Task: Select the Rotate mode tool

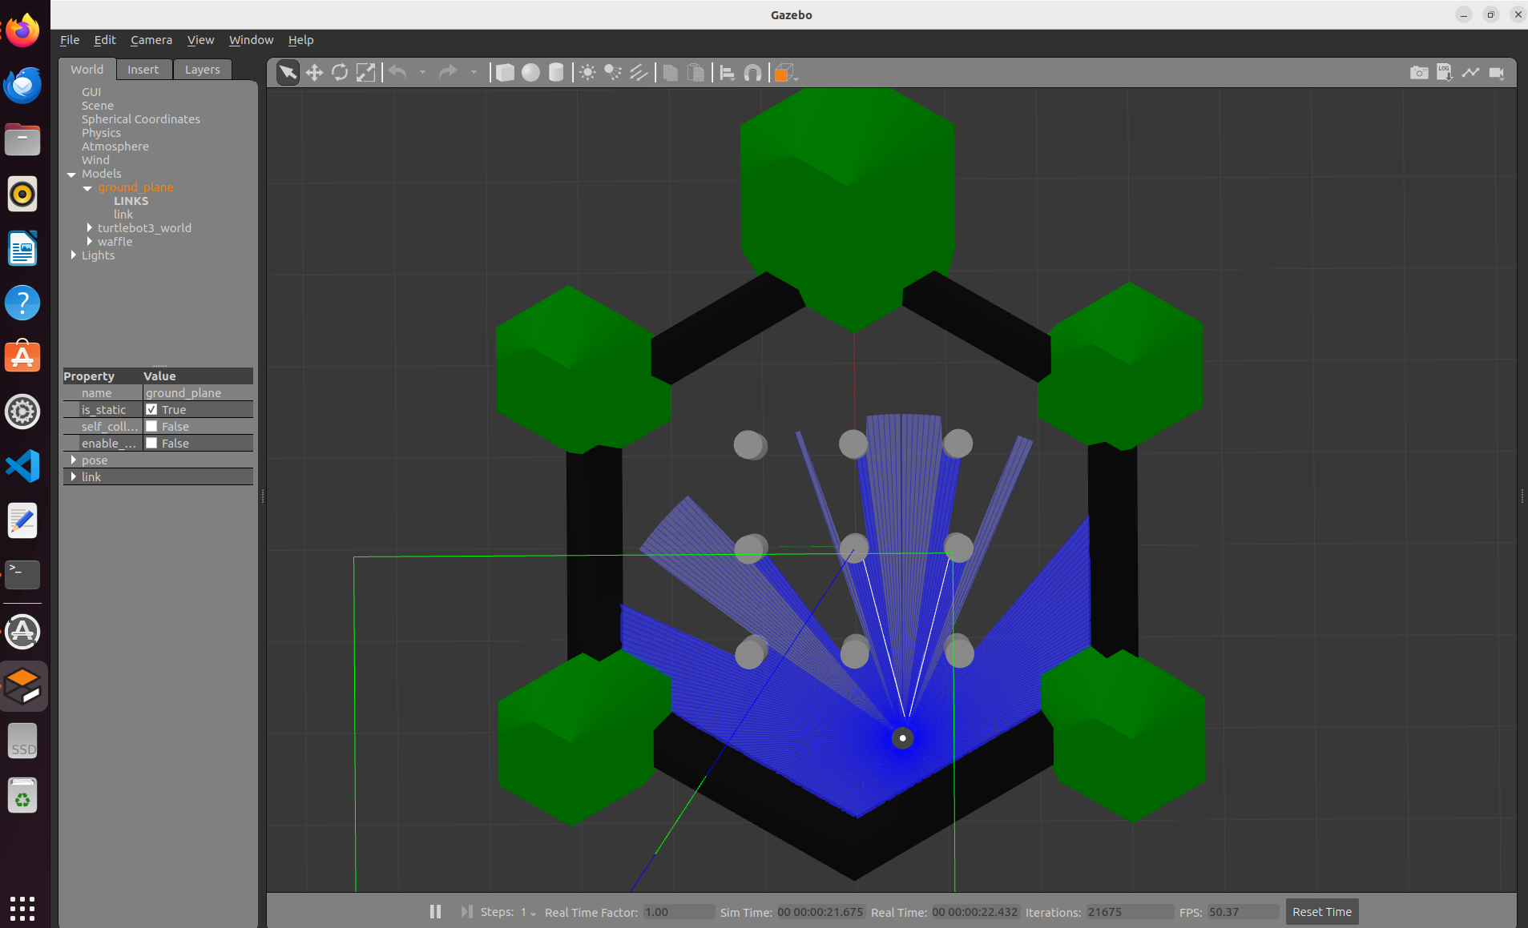Action: [x=341, y=72]
